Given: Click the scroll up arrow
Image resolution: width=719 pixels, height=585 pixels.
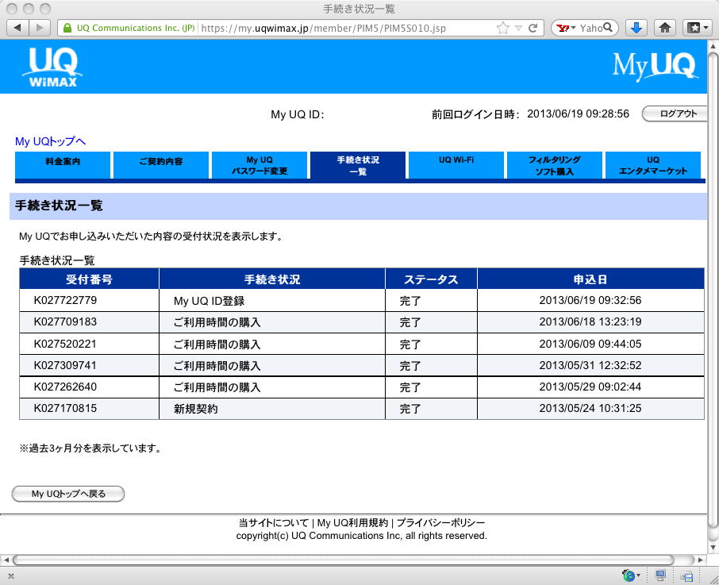Looking at the screenshot, I should 712,45.
